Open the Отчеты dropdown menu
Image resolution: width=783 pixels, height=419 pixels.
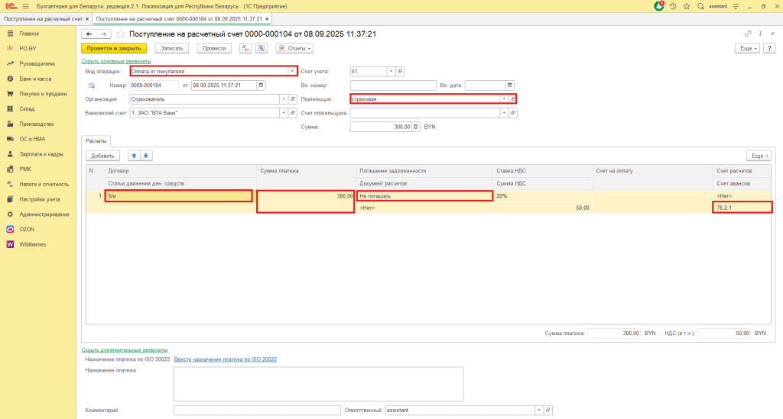pos(294,48)
